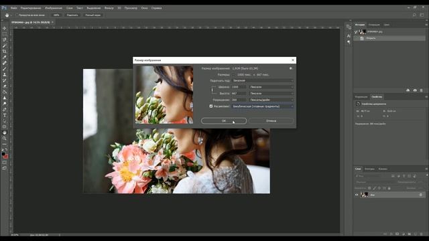
Task: Create new snapshot camera icon in History
Action: [415, 90]
